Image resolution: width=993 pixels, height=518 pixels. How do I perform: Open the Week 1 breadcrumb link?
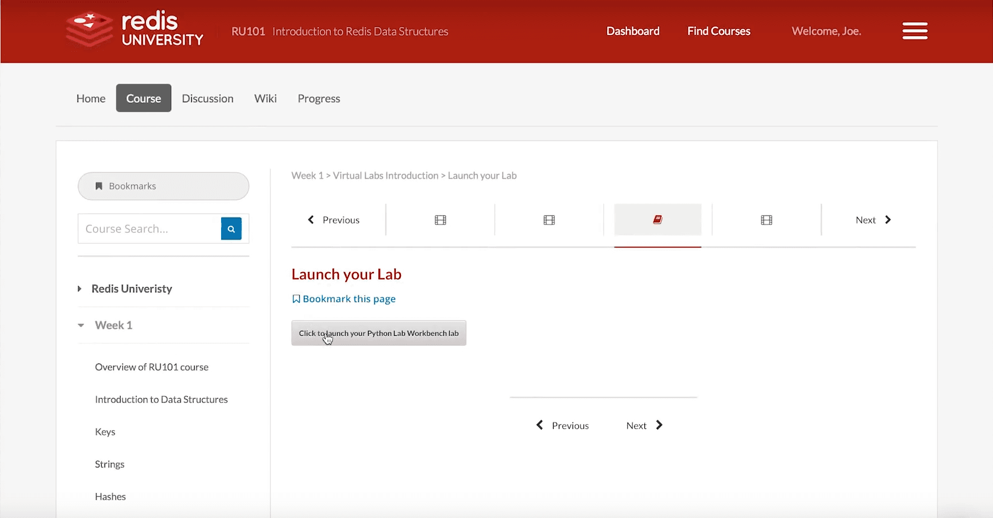(307, 175)
